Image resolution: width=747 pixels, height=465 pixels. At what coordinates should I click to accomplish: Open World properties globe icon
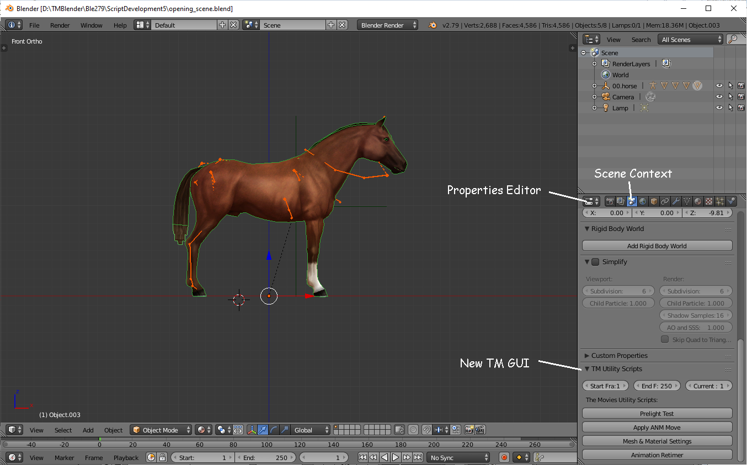pyautogui.click(x=643, y=201)
